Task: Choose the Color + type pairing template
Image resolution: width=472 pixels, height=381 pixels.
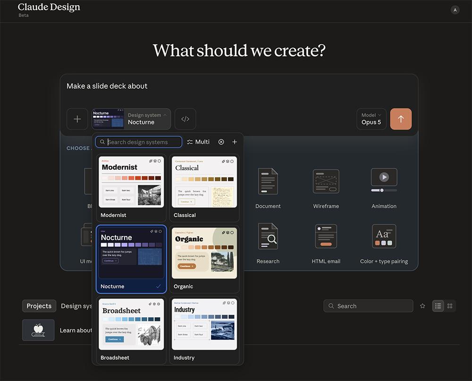Action: 384,243
